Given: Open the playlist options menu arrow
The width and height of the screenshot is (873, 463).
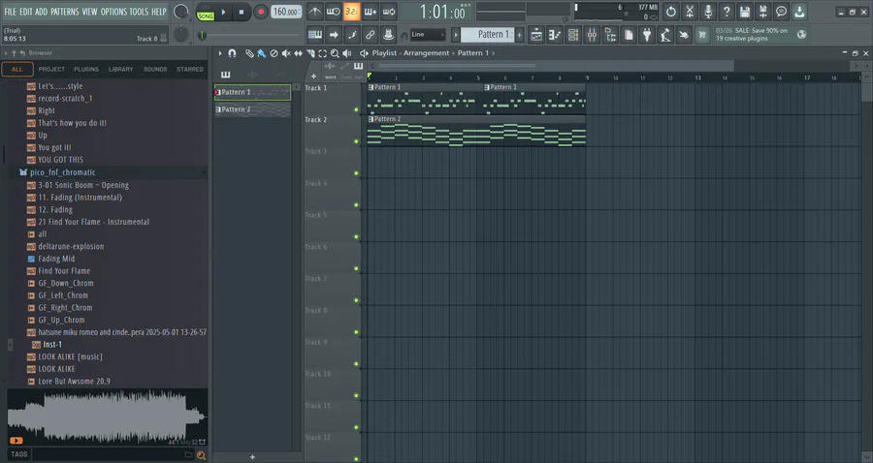Looking at the screenshot, I should 220,53.
